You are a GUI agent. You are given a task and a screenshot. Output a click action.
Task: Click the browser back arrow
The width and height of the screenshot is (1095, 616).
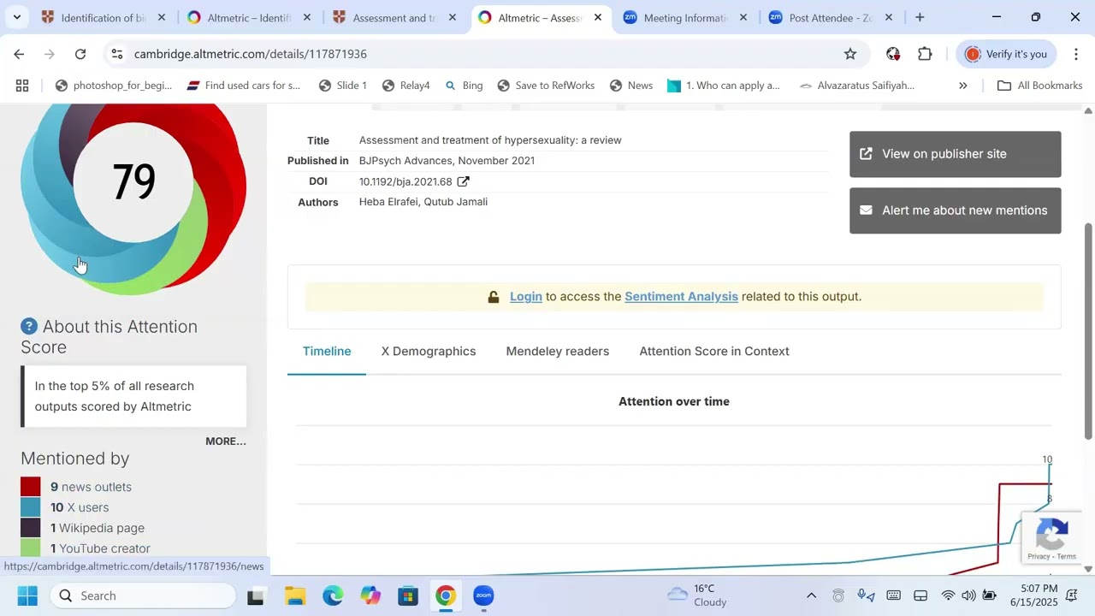[19, 54]
